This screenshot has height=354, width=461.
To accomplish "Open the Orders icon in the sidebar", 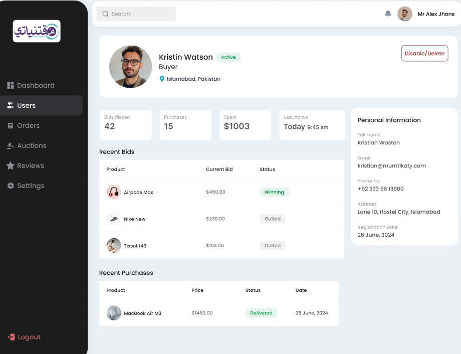I will tap(11, 125).
